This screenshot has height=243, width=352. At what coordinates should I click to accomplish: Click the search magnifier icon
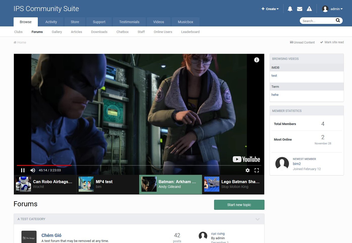[x=338, y=20]
